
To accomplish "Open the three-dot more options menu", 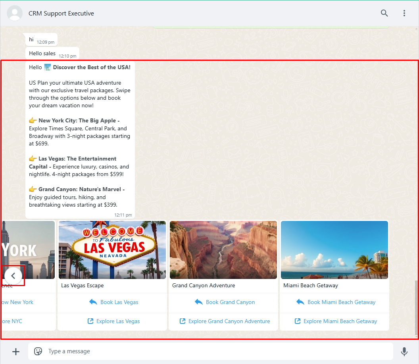I will coord(404,13).
